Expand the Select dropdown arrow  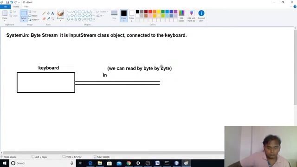[24, 20]
